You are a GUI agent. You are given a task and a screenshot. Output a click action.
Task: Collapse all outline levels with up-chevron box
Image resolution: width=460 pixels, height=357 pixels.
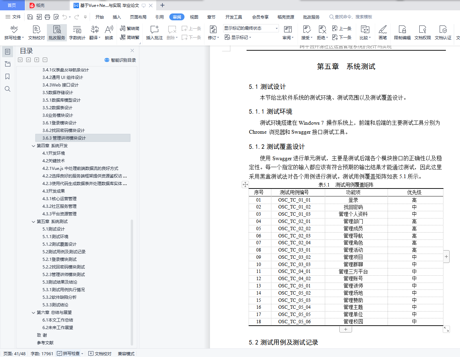[28, 60]
